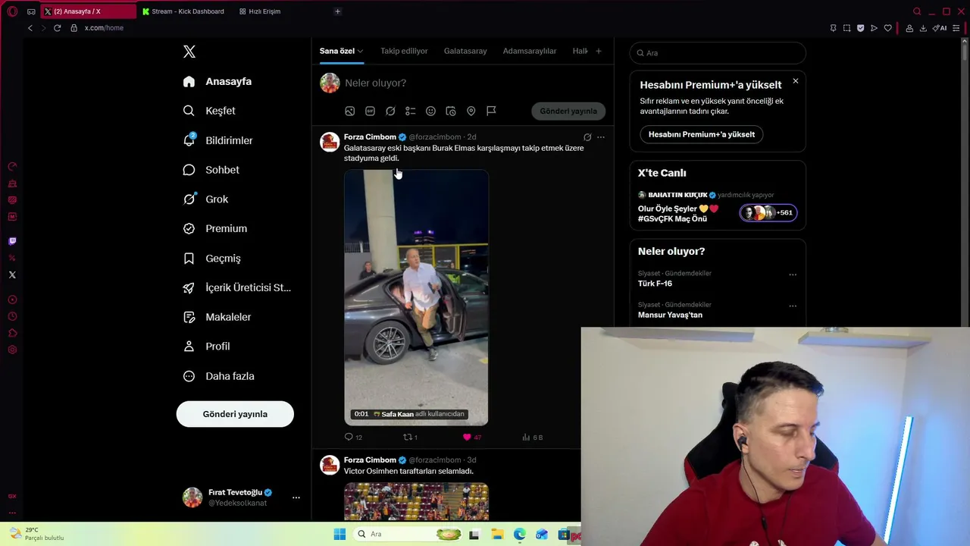970x546 pixels.
Task: Open İçerik Üreticisi St... in the sidebar
Action: [x=236, y=288]
